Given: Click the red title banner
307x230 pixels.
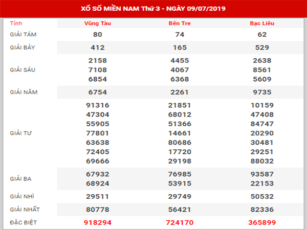Looking at the screenshot, I should coord(153,9).
